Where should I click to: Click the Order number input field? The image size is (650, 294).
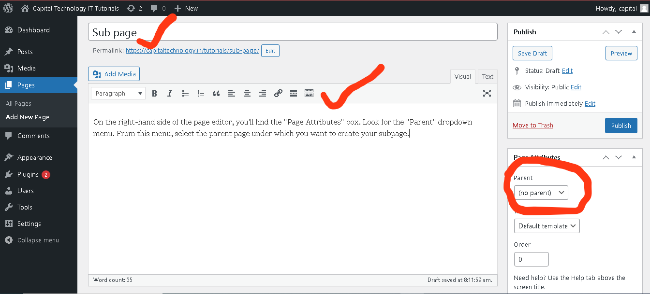pos(531,259)
